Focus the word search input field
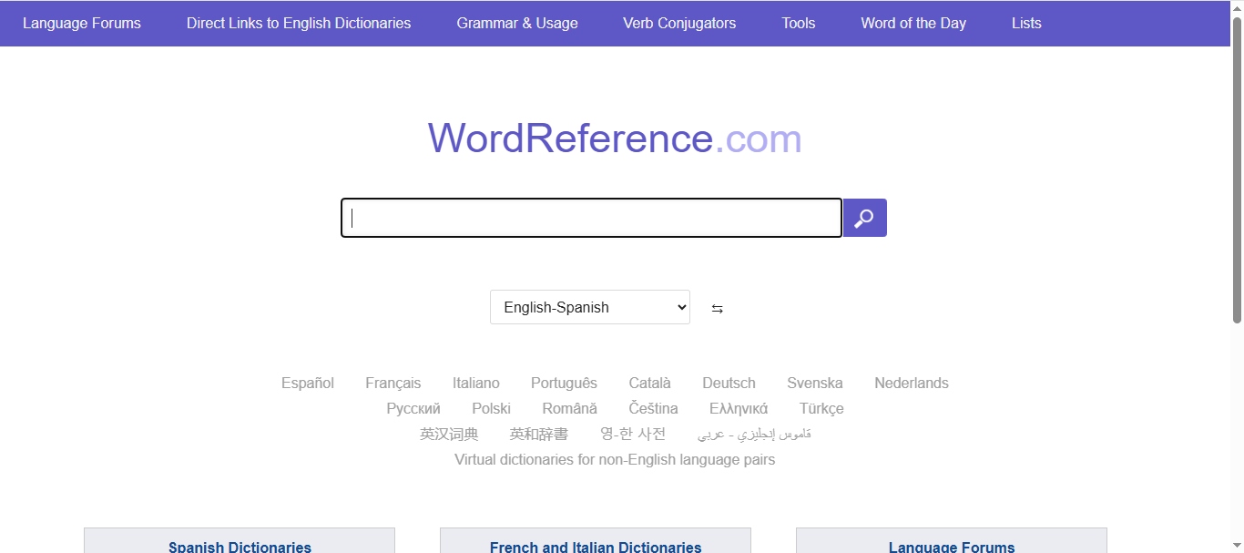This screenshot has width=1244, height=553. [591, 218]
